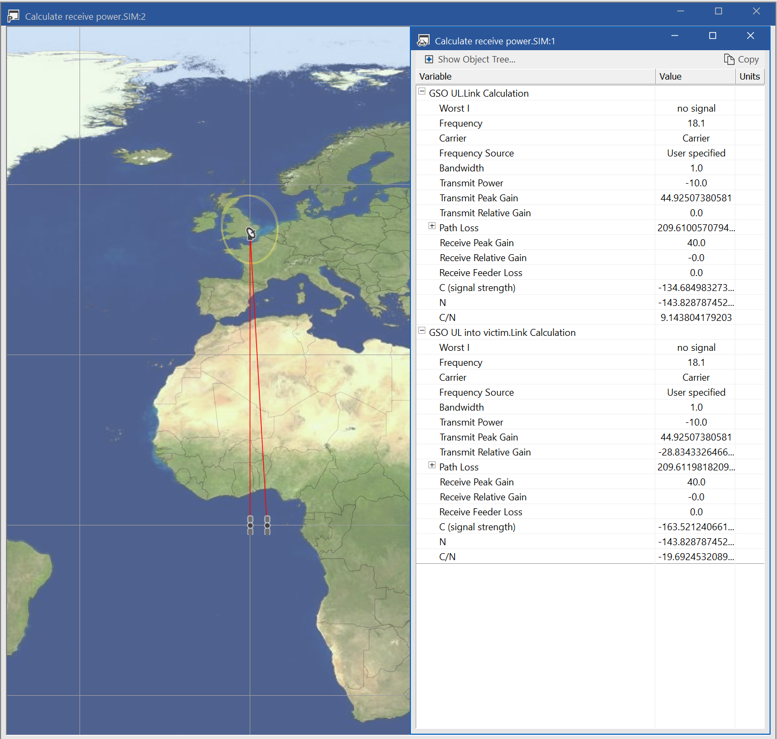Select the right GSO satellite icon
The width and height of the screenshot is (777, 739).
[267, 525]
